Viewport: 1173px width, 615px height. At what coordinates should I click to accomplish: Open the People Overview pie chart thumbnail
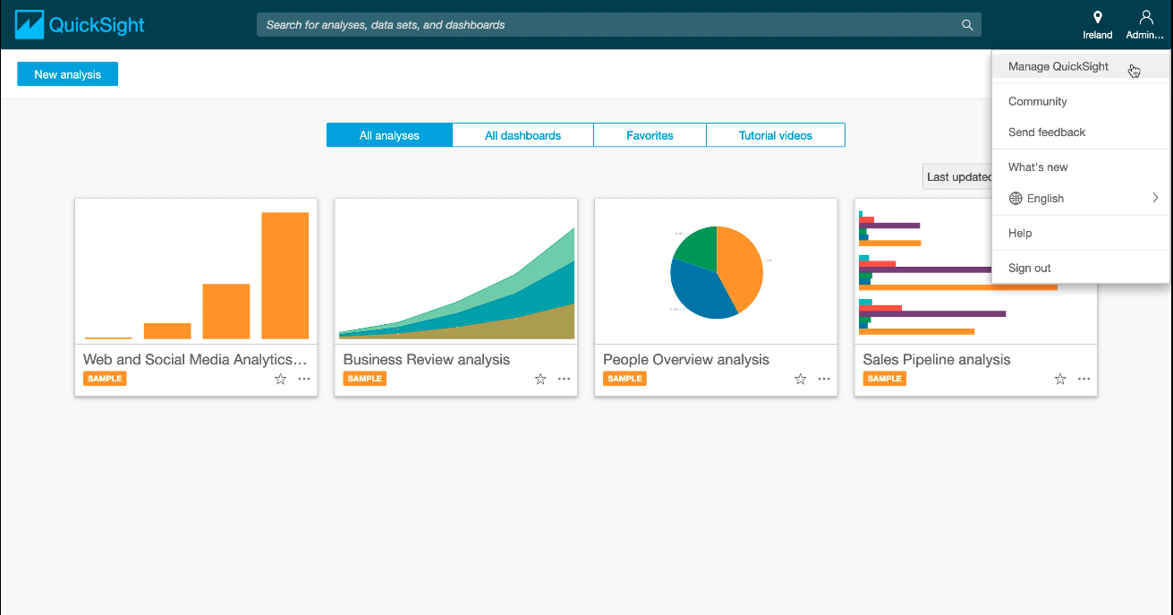[716, 271]
